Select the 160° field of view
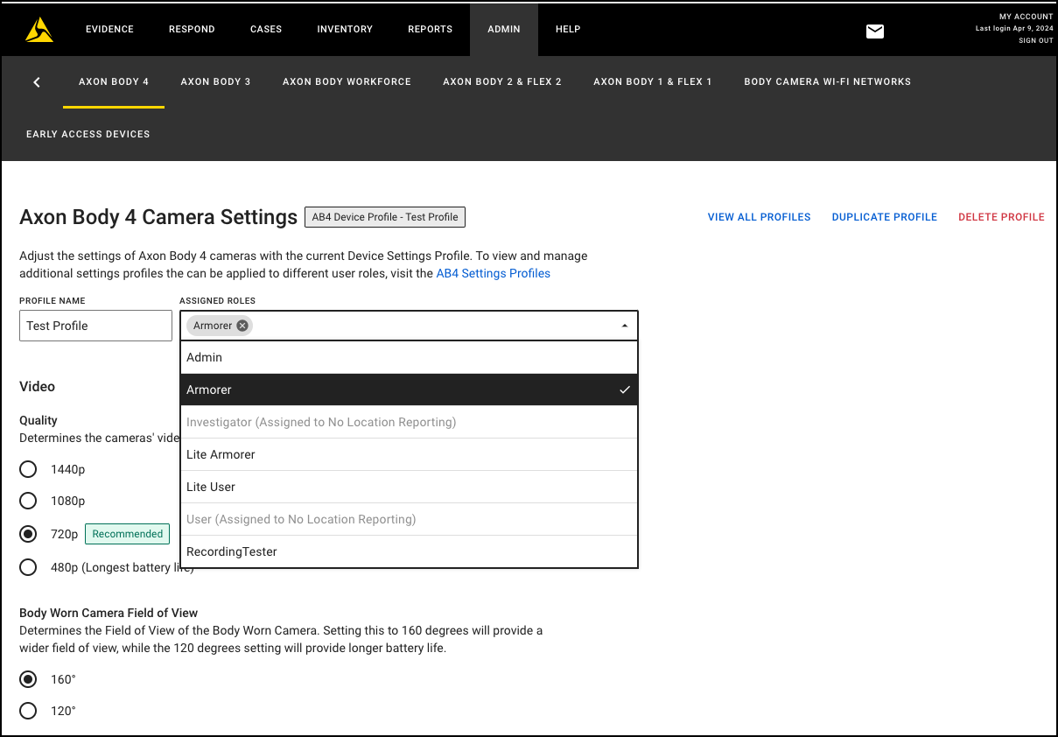Image resolution: width=1058 pixels, height=737 pixels. click(x=28, y=679)
